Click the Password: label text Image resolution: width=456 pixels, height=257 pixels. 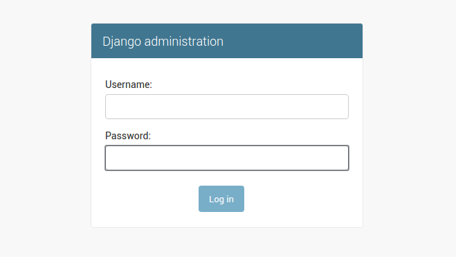tap(128, 136)
